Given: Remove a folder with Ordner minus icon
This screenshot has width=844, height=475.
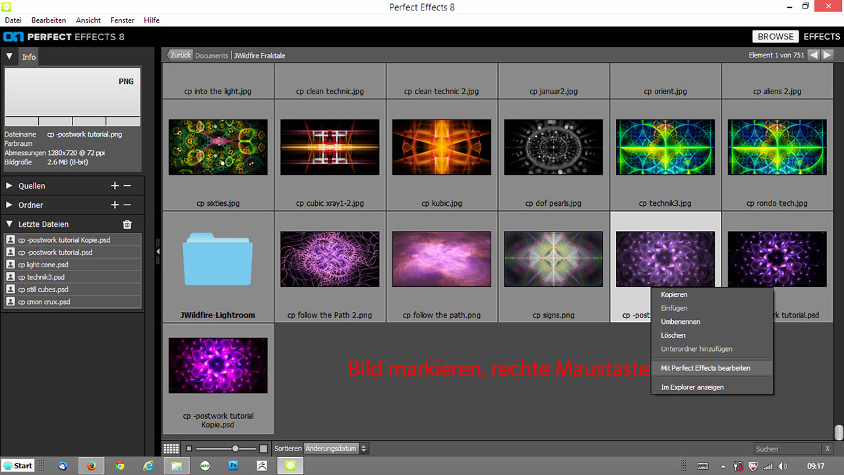Looking at the screenshot, I should tap(128, 205).
